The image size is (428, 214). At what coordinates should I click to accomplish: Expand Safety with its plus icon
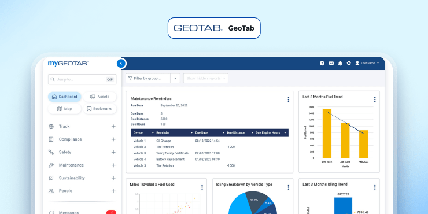tap(113, 152)
